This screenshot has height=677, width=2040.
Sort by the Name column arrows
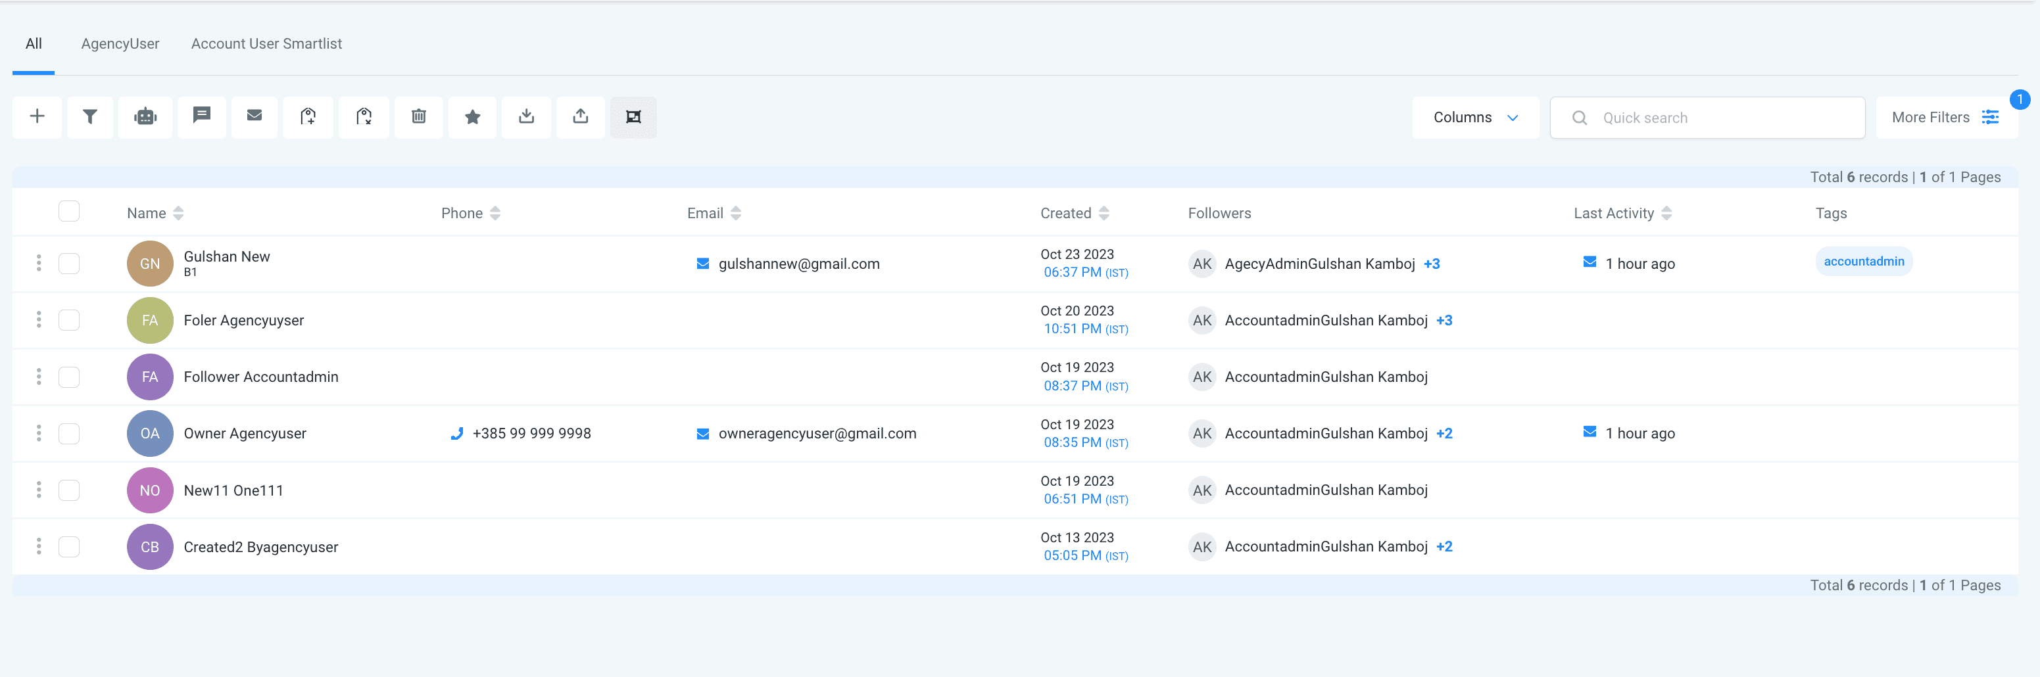click(x=178, y=213)
